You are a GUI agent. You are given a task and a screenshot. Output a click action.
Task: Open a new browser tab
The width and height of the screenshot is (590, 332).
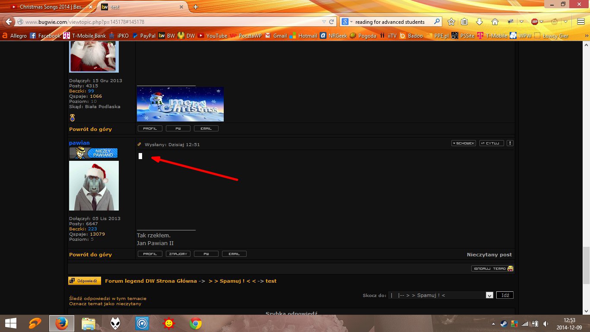coord(196,7)
